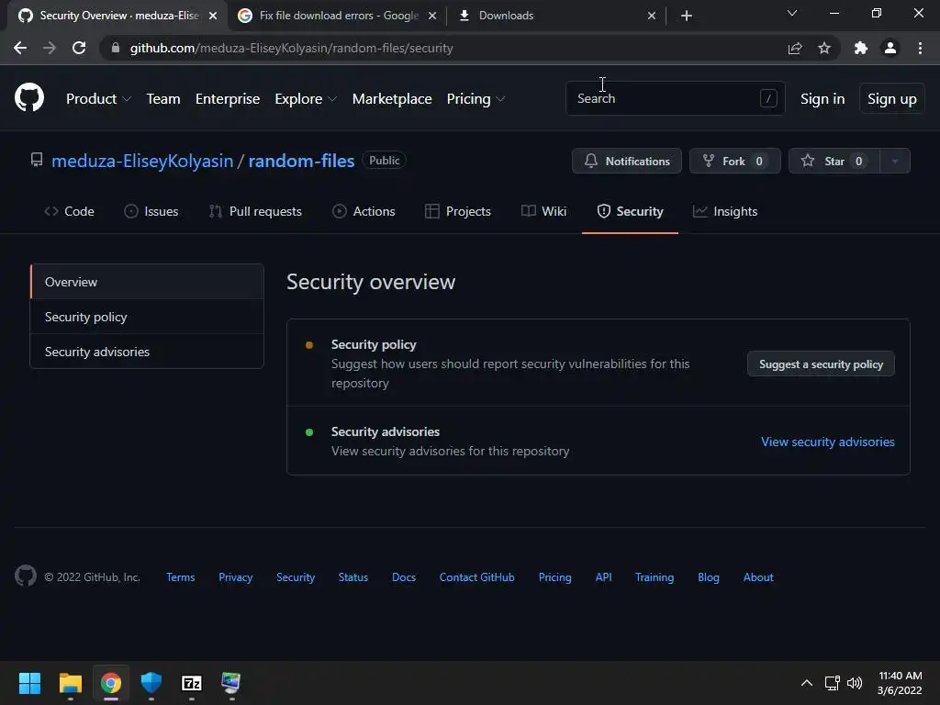Open the browser extensions puzzle icon
This screenshot has width=940, height=705.
(x=861, y=48)
